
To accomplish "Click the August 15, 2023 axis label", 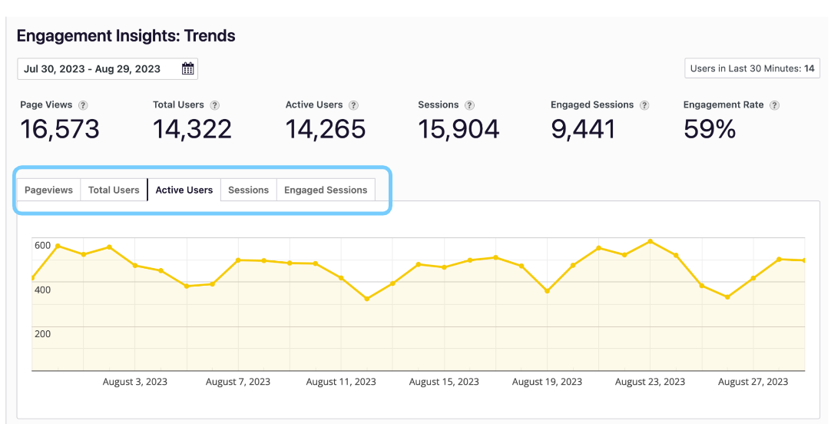I will [444, 382].
